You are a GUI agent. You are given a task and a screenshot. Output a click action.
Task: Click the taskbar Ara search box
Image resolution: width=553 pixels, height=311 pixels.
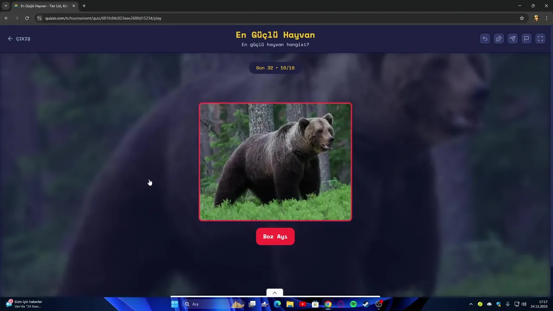[x=214, y=304]
